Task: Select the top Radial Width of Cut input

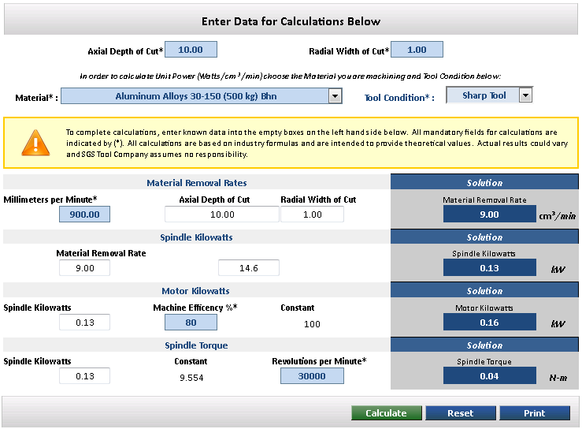Action: [x=417, y=50]
